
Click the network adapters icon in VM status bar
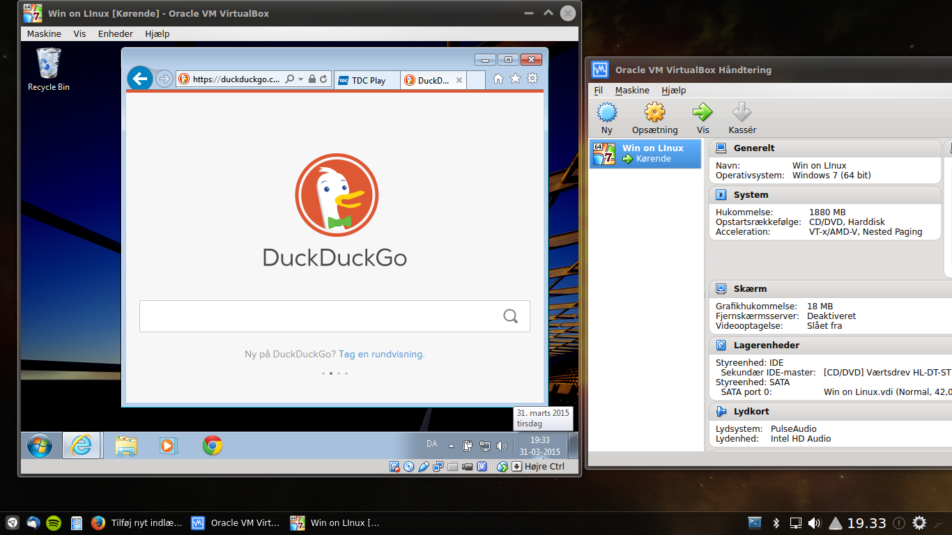438,467
